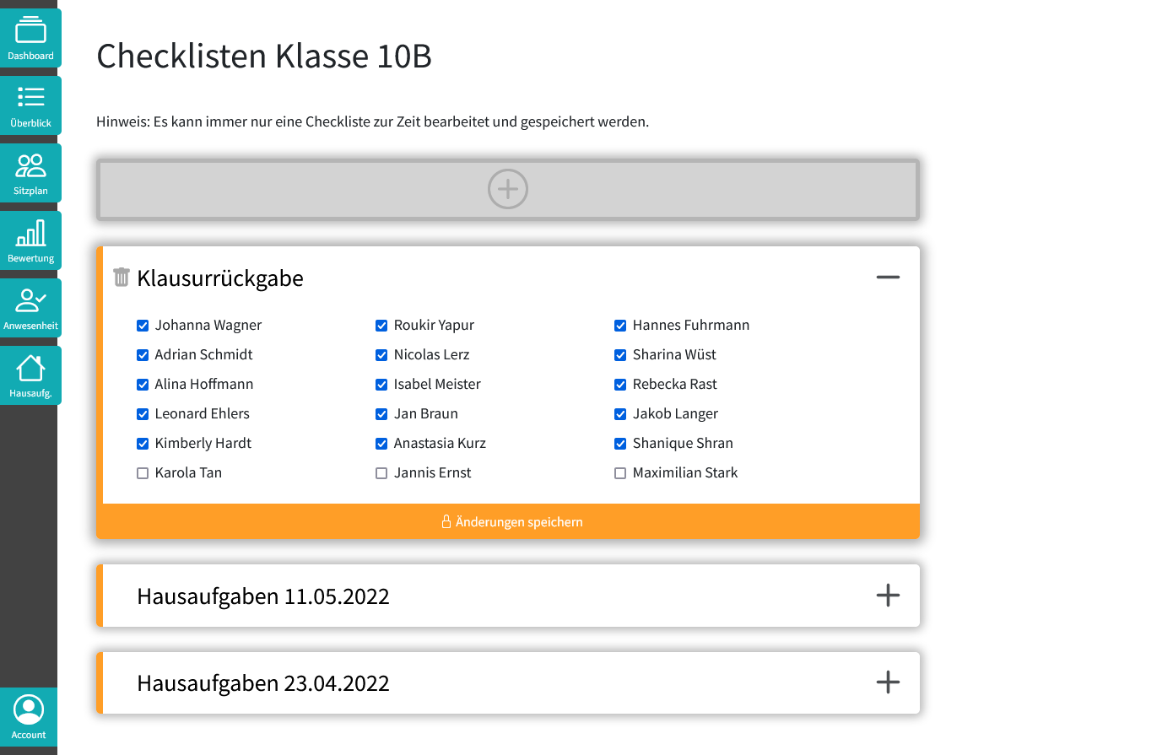Uncheck Johanna Wagner checkbox
1173x755 pixels.
tap(143, 326)
